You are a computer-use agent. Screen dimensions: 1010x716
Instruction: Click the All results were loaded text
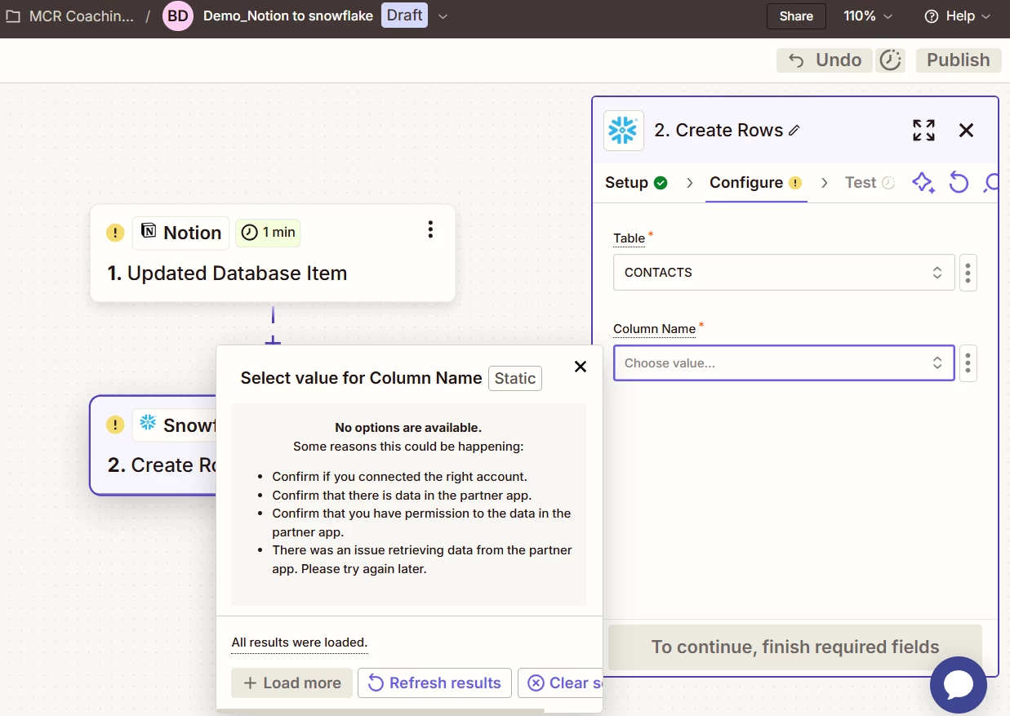point(300,643)
